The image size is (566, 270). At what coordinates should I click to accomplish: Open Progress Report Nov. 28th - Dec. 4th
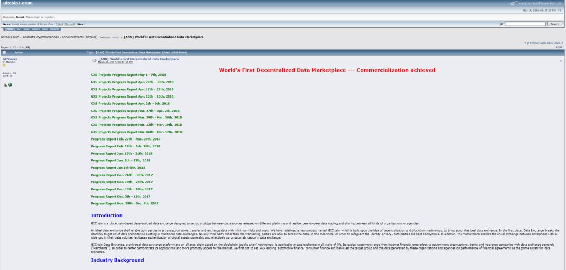pos(125,203)
